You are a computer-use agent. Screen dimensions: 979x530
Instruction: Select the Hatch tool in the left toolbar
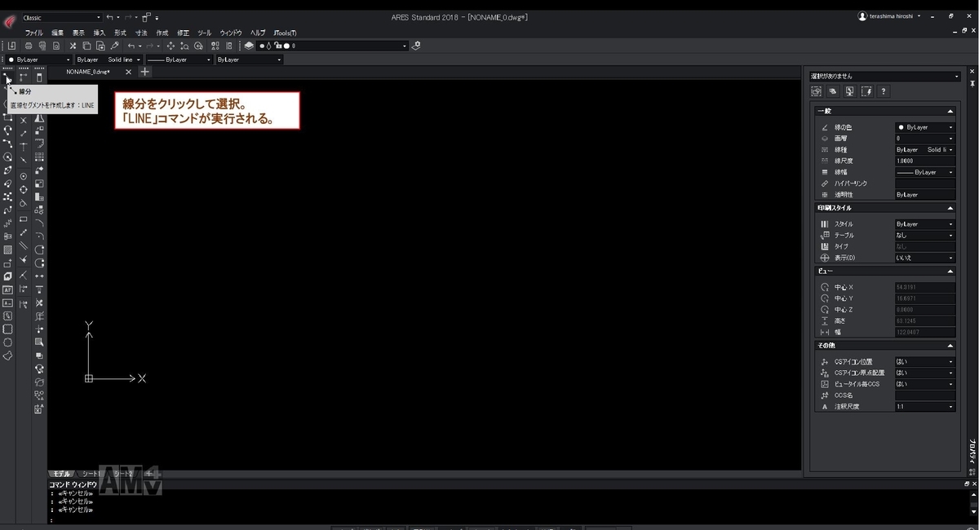tap(7, 250)
